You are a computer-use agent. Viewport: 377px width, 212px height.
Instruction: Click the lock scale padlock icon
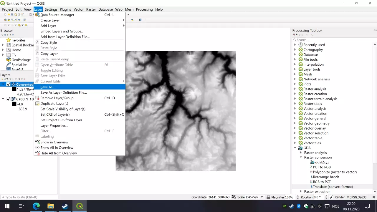[x=269, y=197]
